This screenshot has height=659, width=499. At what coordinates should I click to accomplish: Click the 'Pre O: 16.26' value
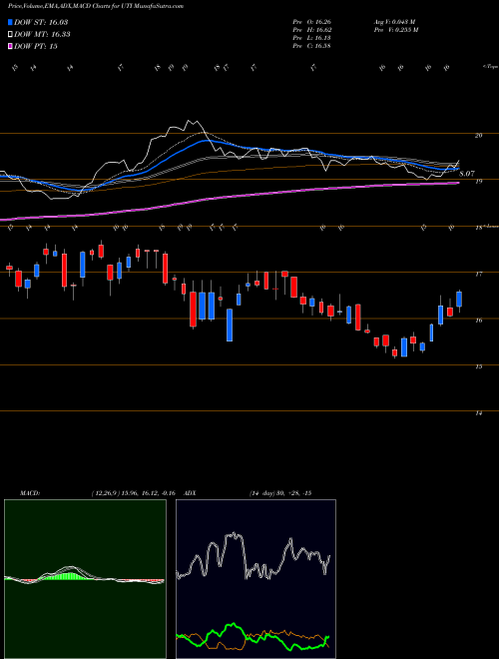[x=311, y=21]
